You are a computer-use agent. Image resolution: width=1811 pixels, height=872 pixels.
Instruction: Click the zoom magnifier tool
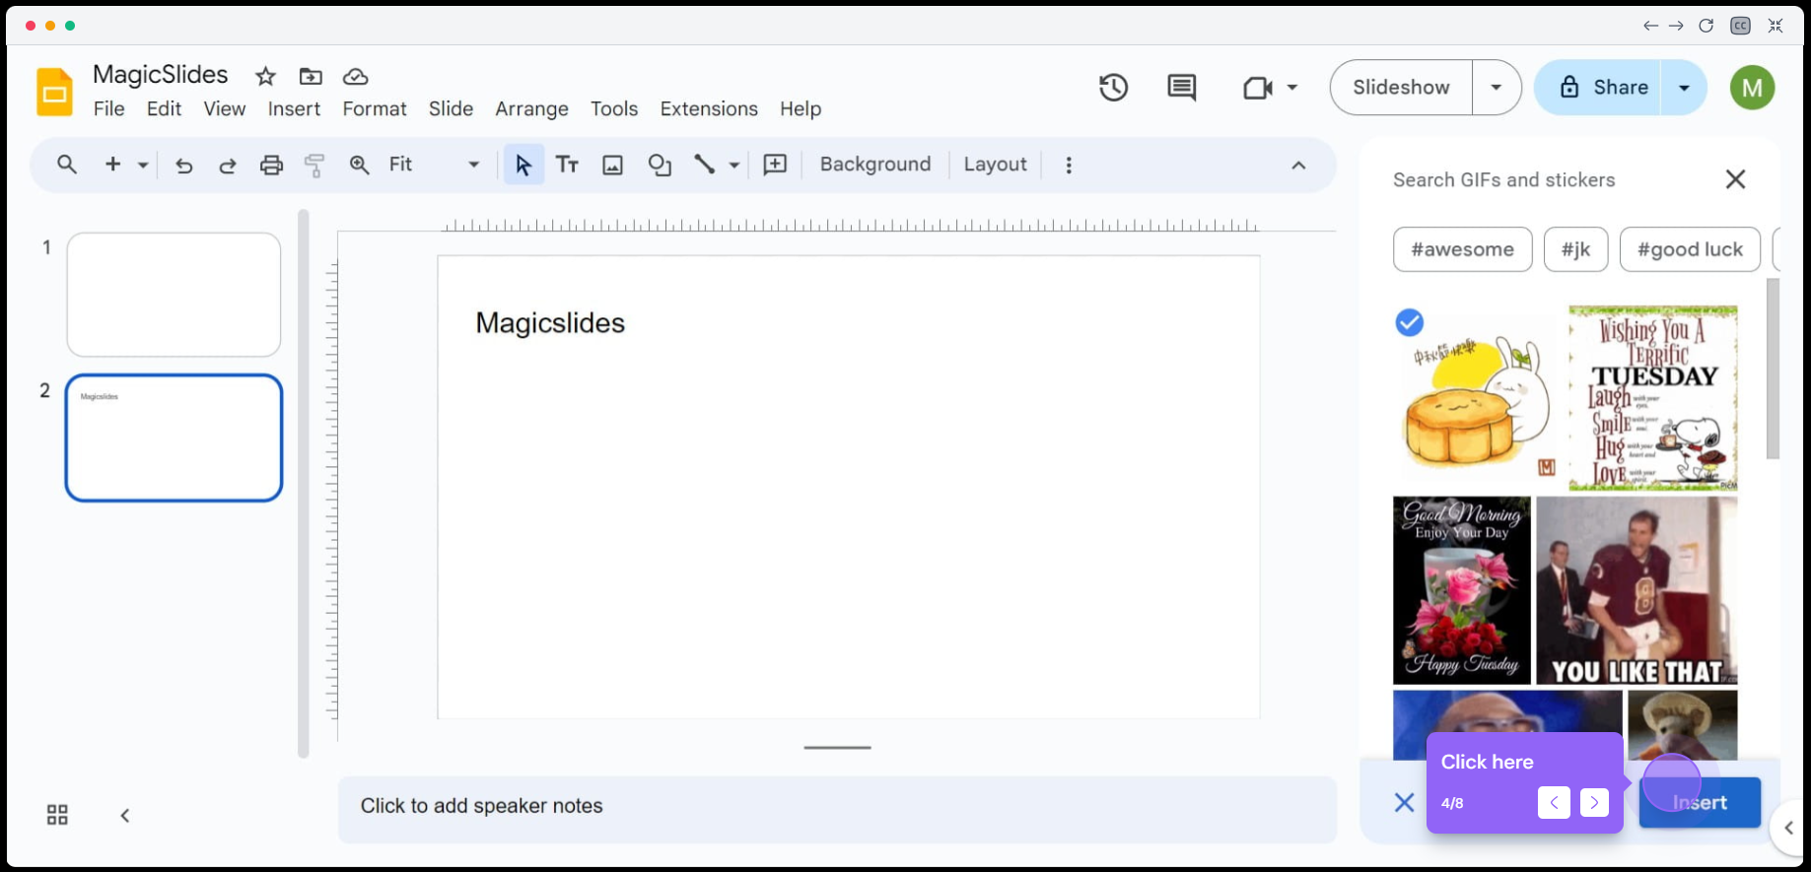point(359,166)
